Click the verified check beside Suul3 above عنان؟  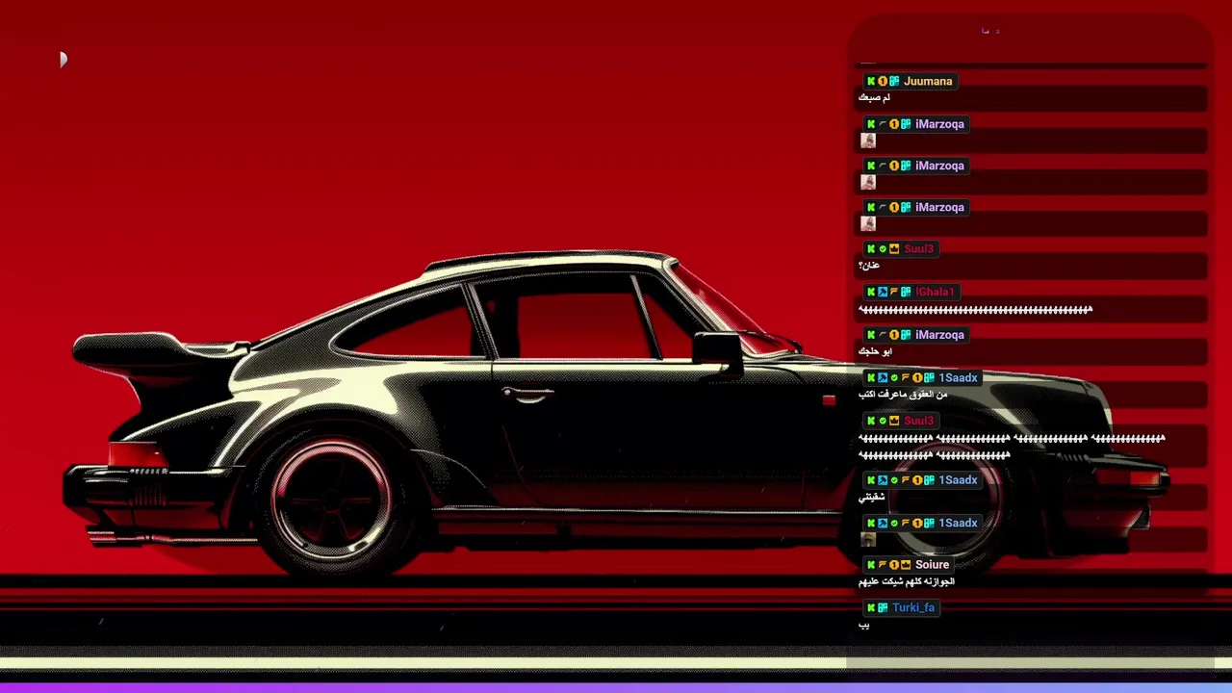(x=883, y=249)
